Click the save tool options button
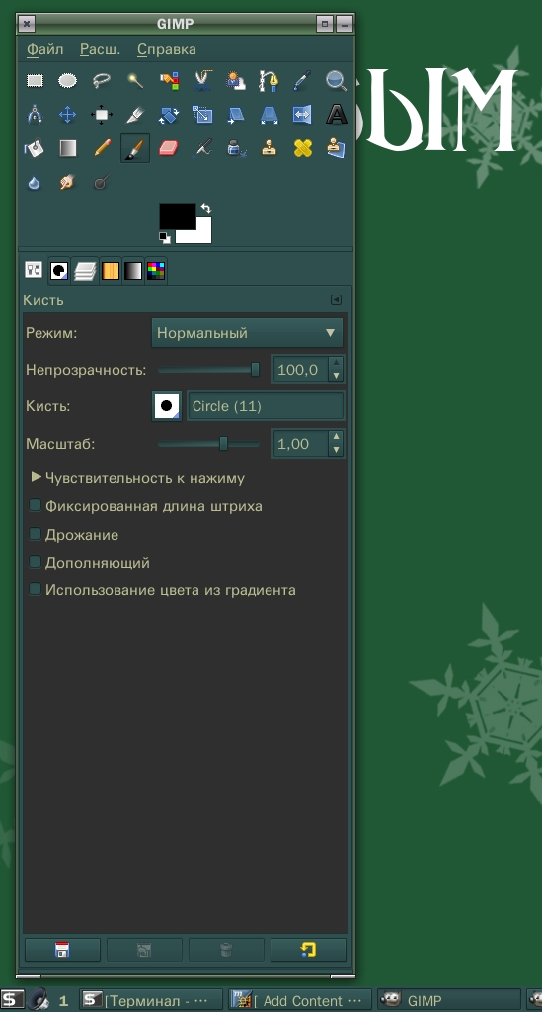The width and height of the screenshot is (542, 1012). pos(62,950)
